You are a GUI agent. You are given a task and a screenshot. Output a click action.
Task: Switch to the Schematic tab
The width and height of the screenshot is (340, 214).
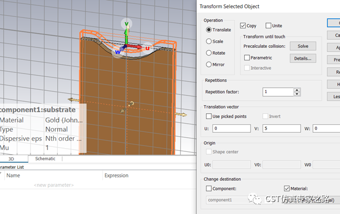pyautogui.click(x=45, y=159)
